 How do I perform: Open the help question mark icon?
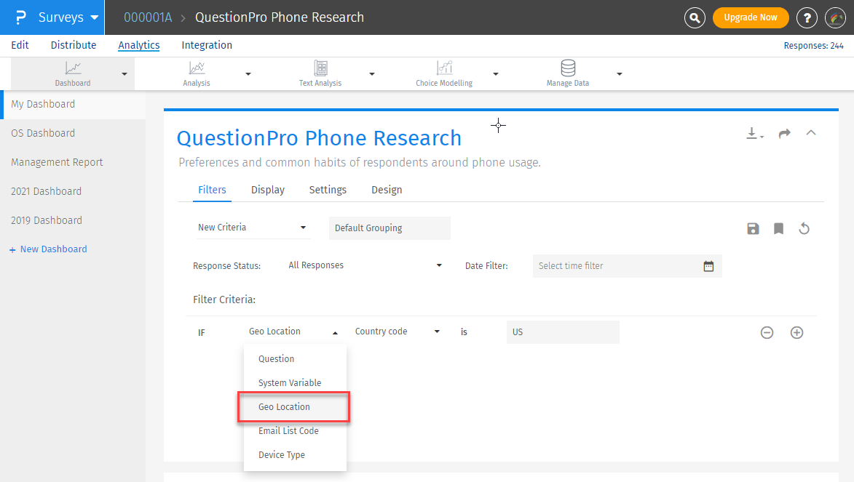pyautogui.click(x=807, y=18)
